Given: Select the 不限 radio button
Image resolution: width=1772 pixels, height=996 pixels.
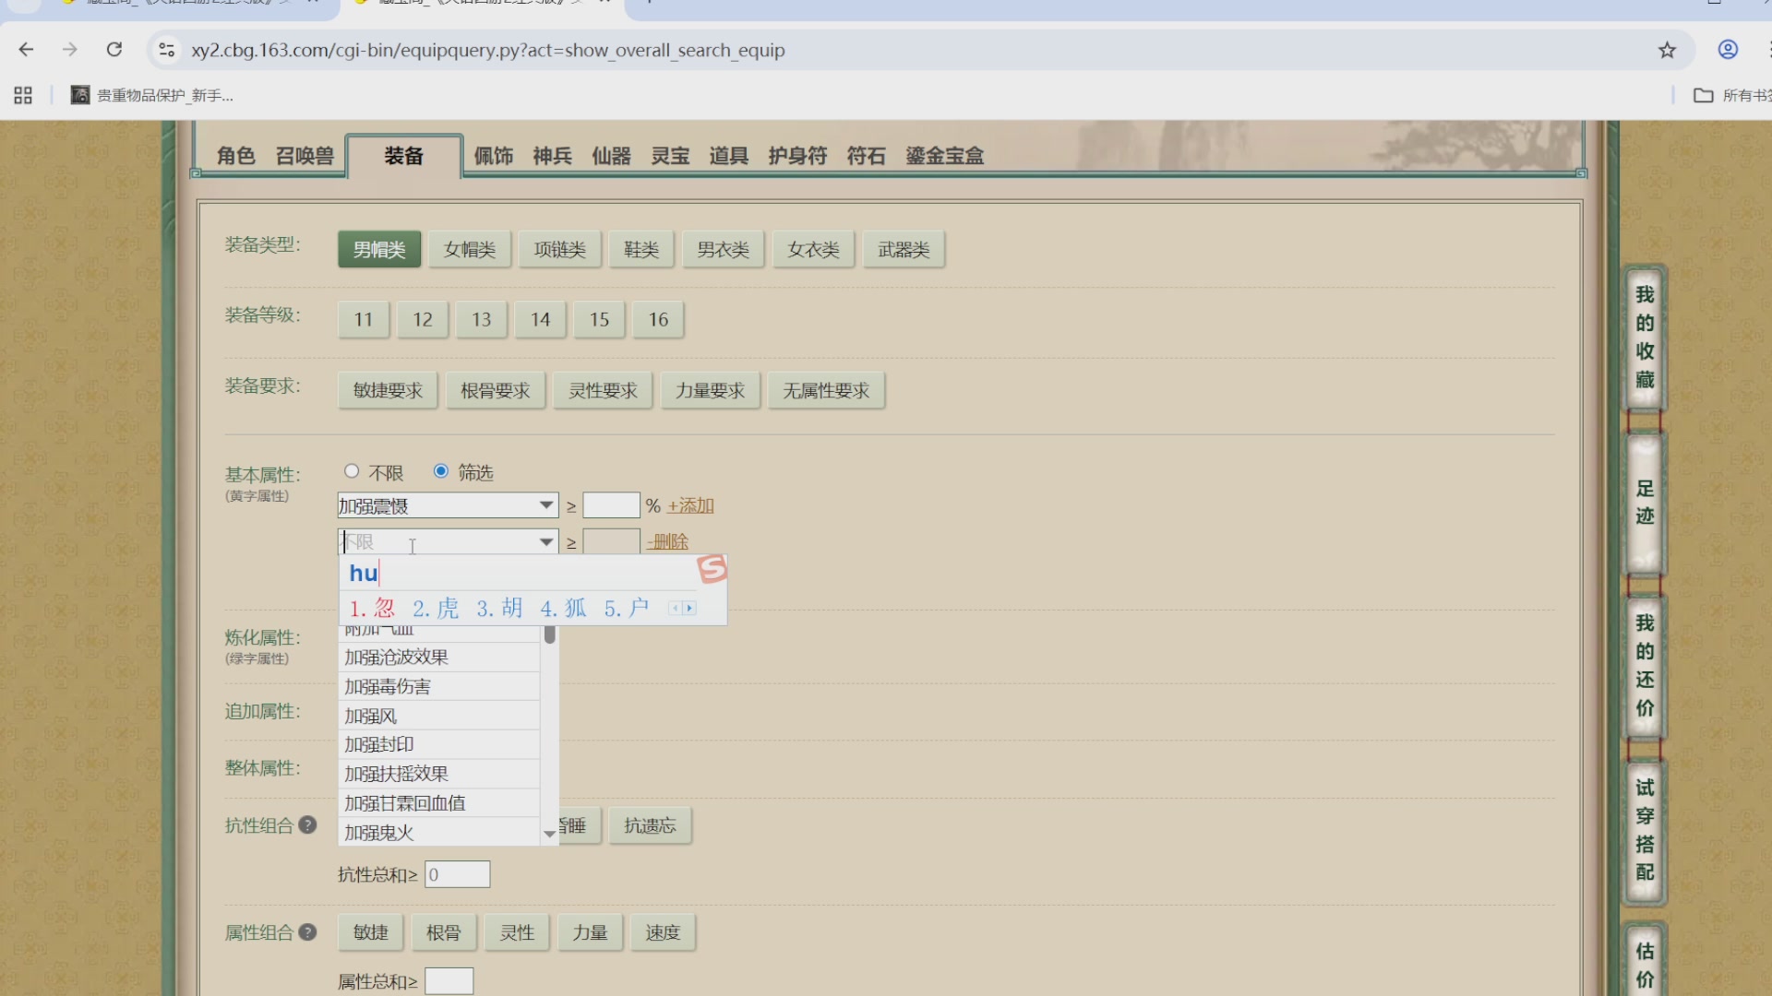Looking at the screenshot, I should click(352, 471).
